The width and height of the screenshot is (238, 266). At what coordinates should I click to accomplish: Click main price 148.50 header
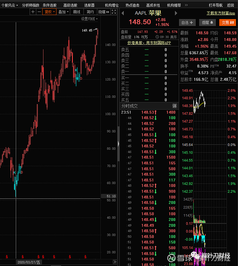pos(140,22)
